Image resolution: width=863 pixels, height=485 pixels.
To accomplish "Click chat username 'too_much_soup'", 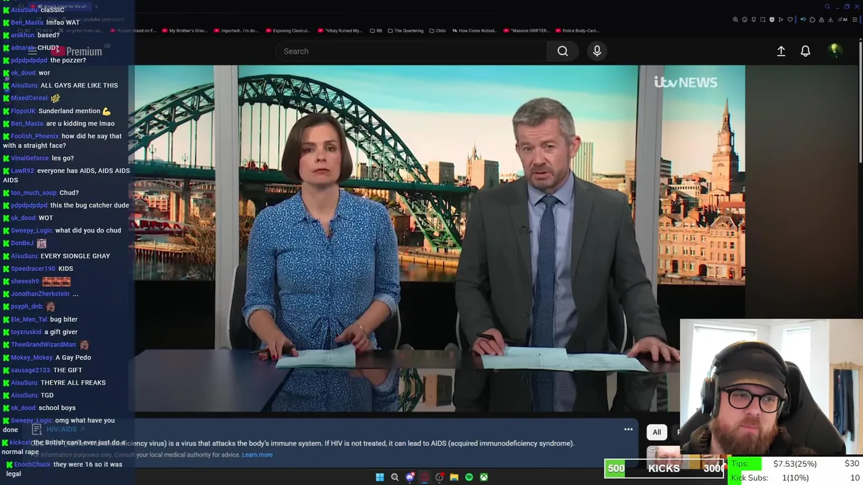I will tap(34, 193).
